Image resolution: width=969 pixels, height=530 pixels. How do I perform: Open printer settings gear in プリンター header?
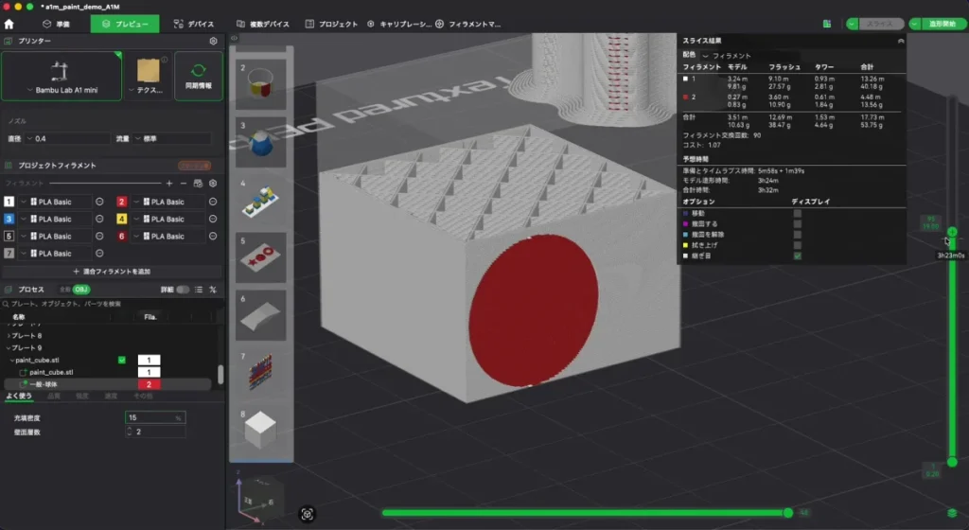[x=213, y=41]
